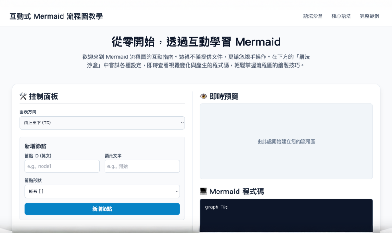Click the tools icon beside 控制面板
Screen dimensions: 392x233
(x=23, y=96)
